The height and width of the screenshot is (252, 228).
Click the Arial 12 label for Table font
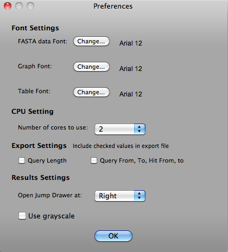(131, 94)
